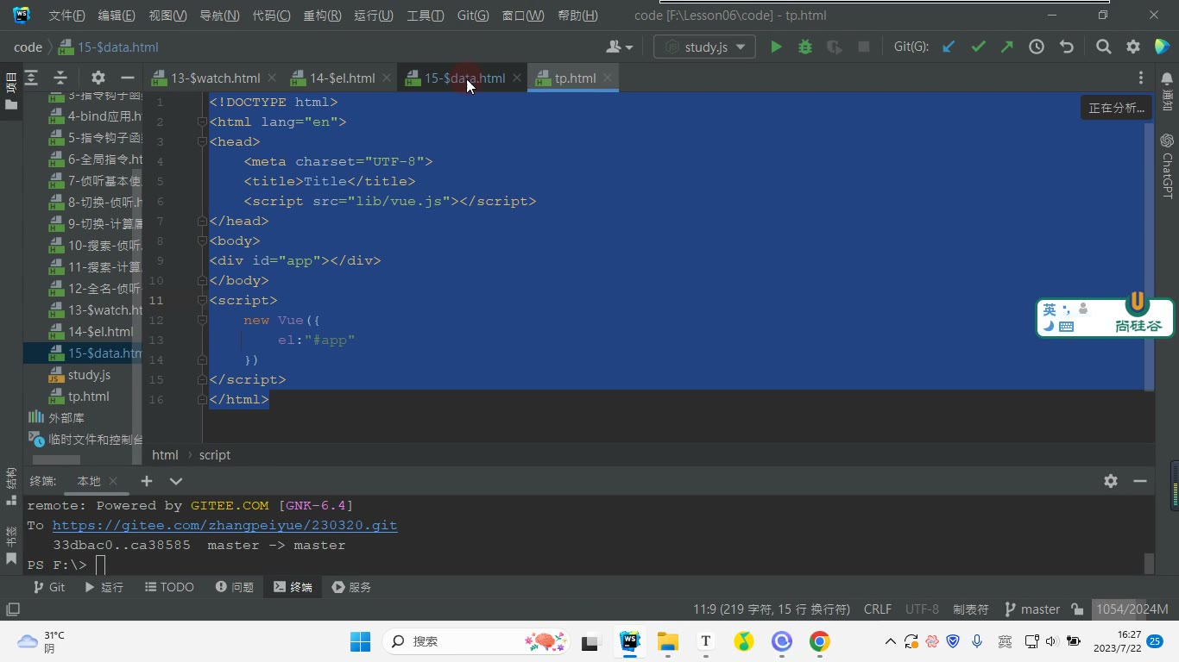The image size is (1179, 662).
Task: Hide the terminal panel
Action: [x=1140, y=481]
